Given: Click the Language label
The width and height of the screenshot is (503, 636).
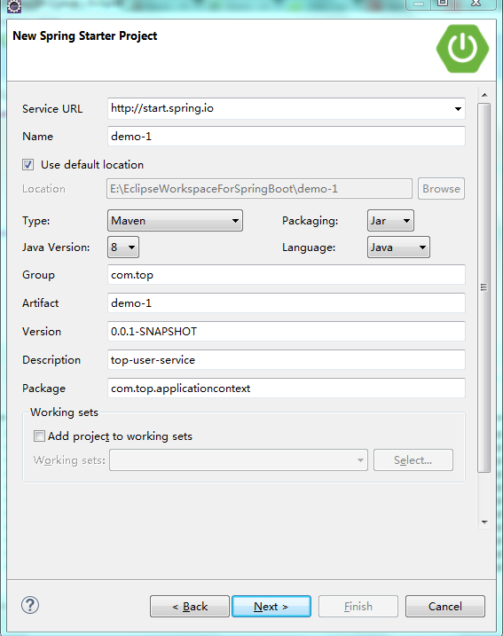Looking at the screenshot, I should point(309,247).
